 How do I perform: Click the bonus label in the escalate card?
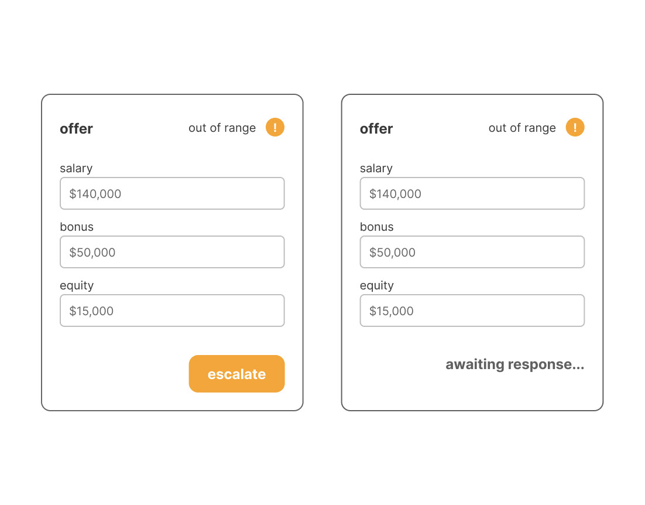coord(77,227)
